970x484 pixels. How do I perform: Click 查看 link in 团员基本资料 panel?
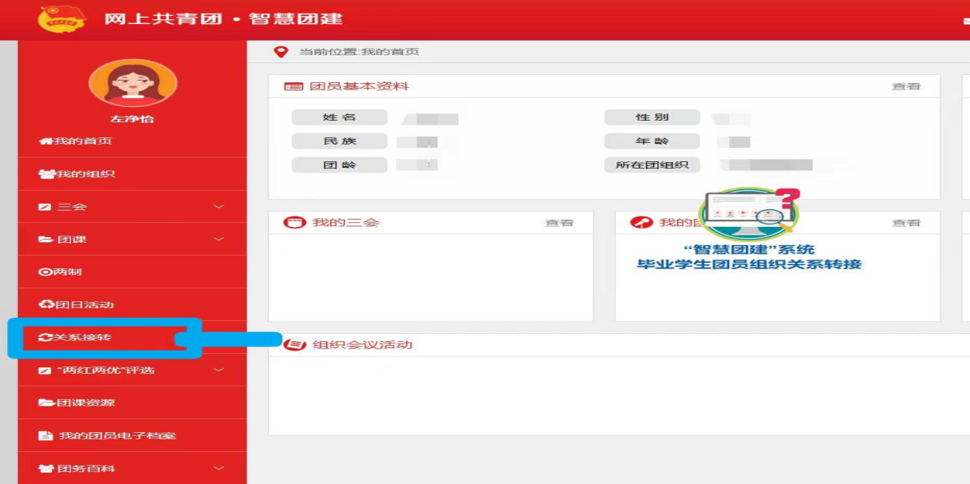[906, 86]
